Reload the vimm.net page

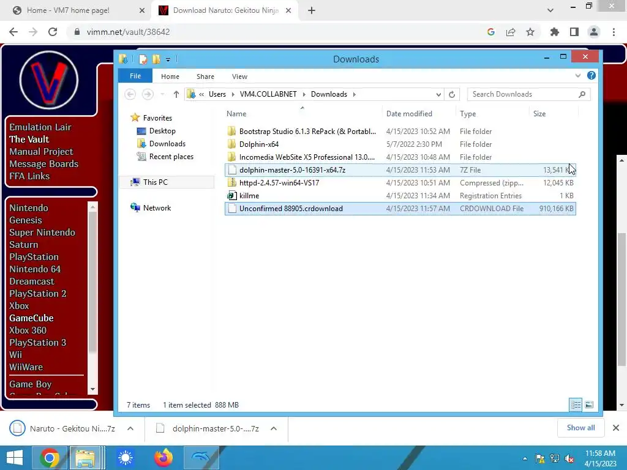[53, 32]
